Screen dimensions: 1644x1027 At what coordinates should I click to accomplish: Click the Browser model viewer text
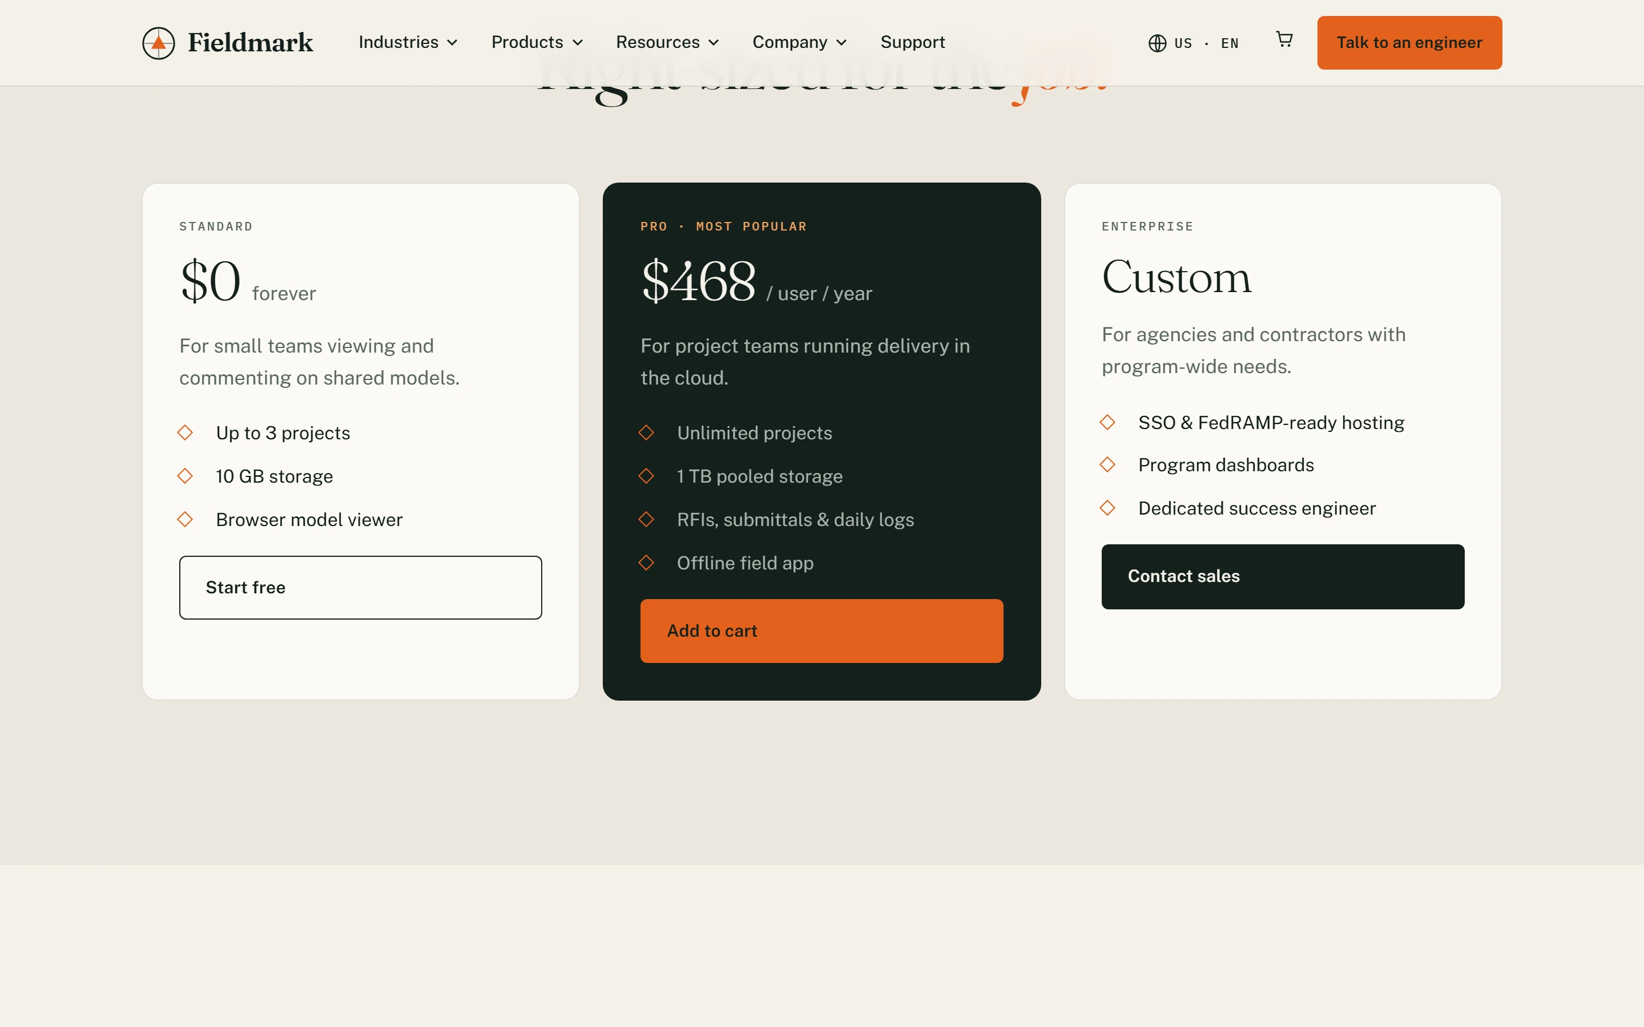(x=309, y=520)
